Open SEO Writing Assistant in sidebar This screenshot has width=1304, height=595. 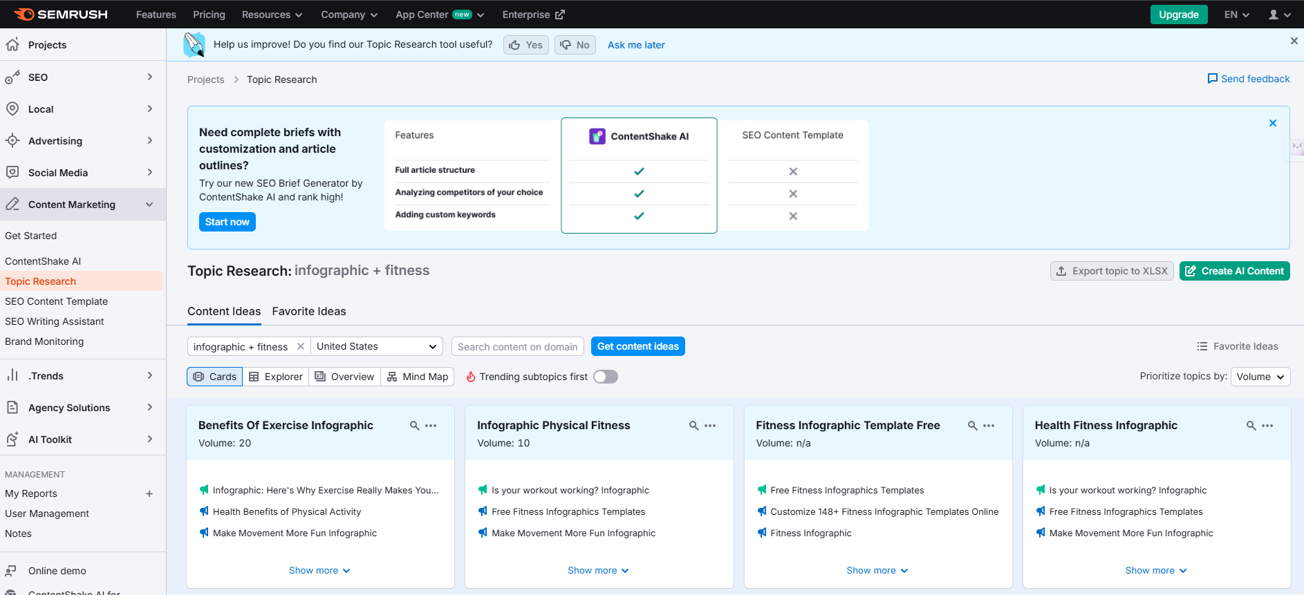tap(55, 321)
